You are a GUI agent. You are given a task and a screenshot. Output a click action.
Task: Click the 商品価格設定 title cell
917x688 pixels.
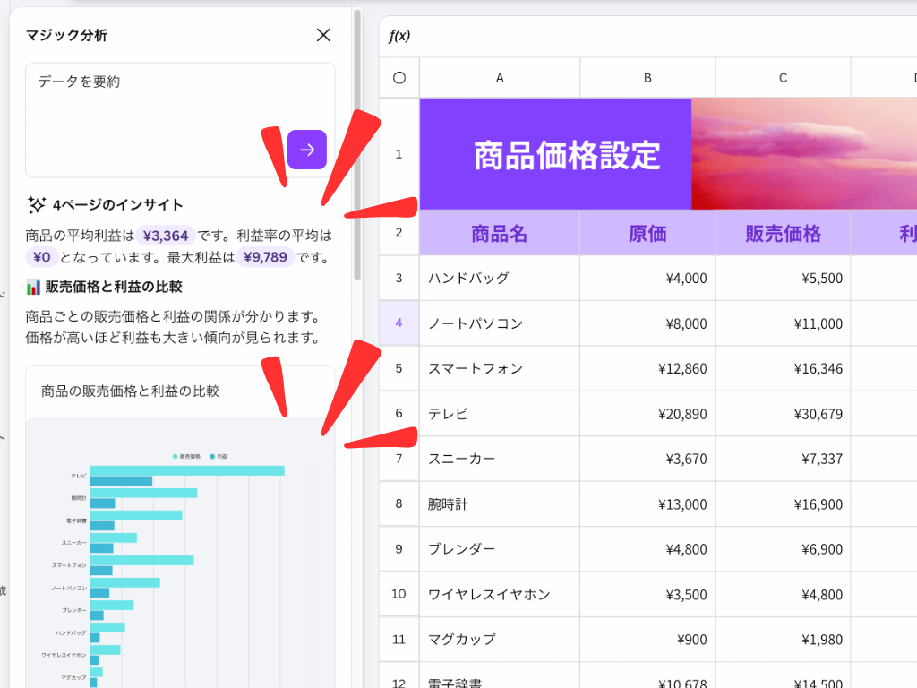click(x=555, y=155)
